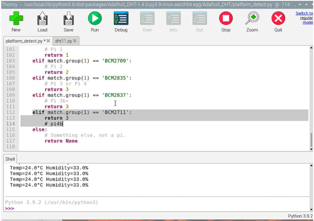Open the title bar window menu dropdown arrow

point(300,5)
